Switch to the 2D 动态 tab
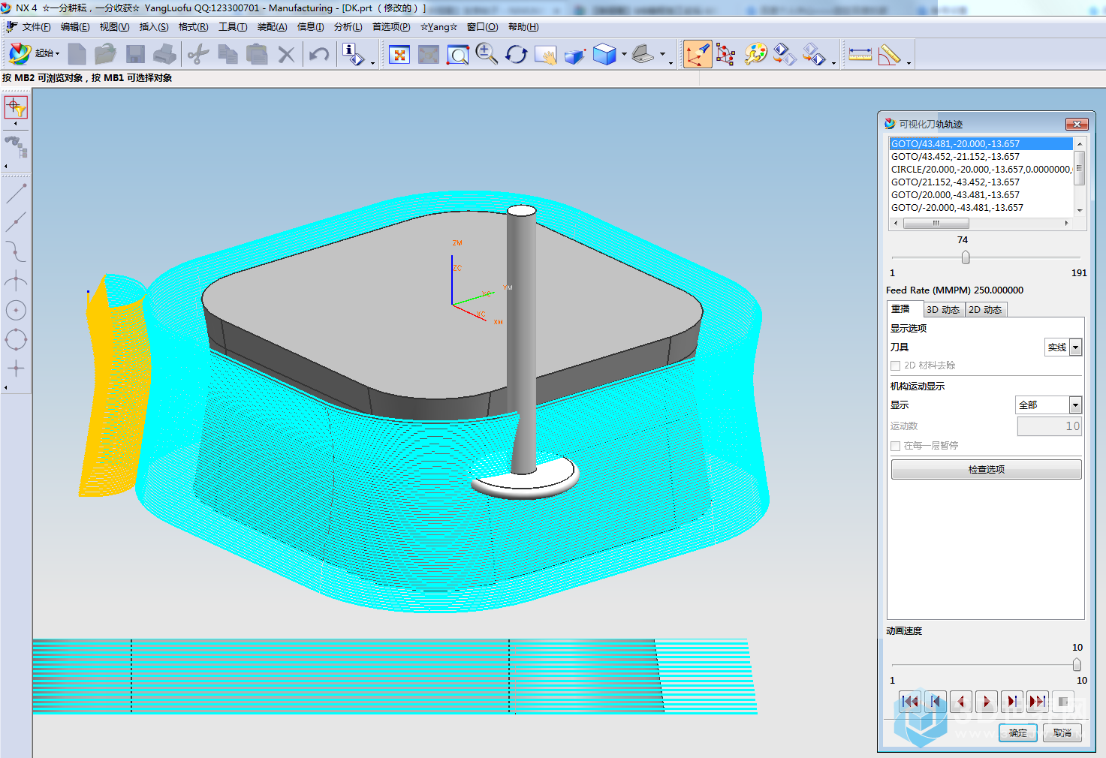Image resolution: width=1106 pixels, height=758 pixels. 985,310
